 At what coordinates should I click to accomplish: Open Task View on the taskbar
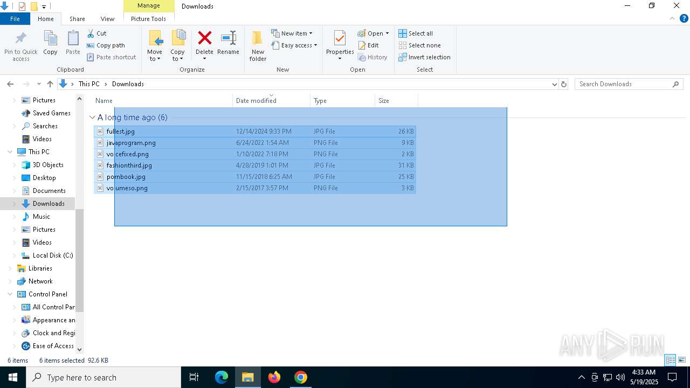(x=194, y=377)
